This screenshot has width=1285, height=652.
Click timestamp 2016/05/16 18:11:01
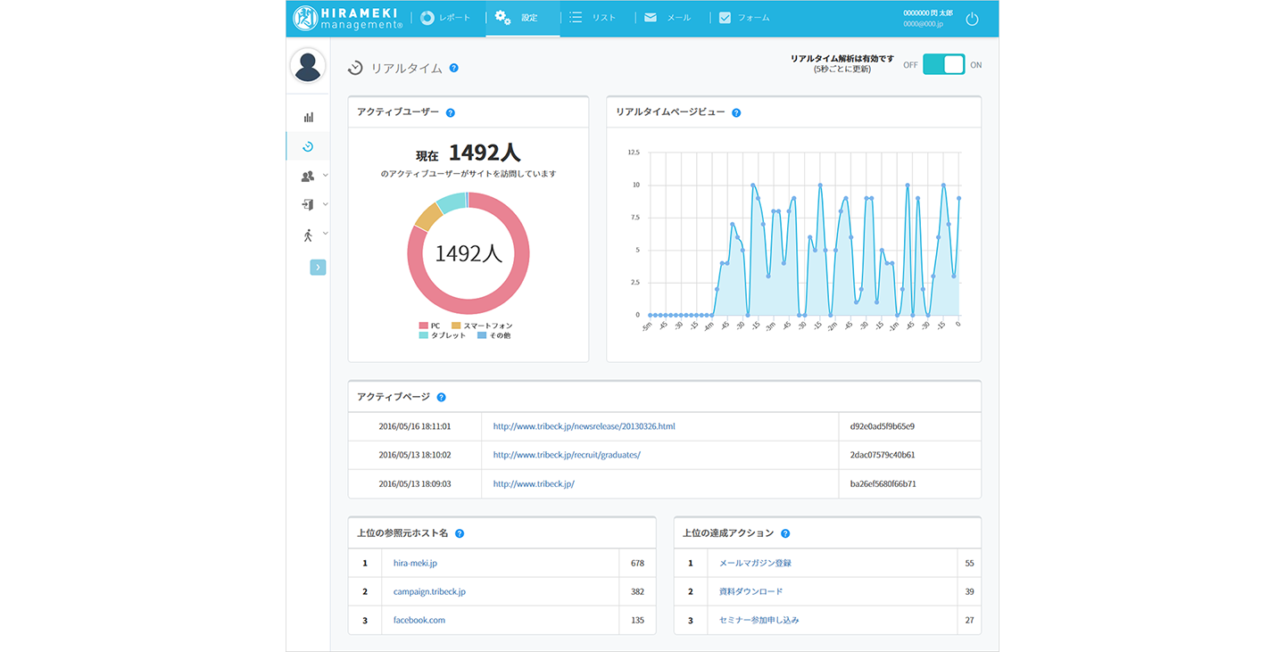414,426
